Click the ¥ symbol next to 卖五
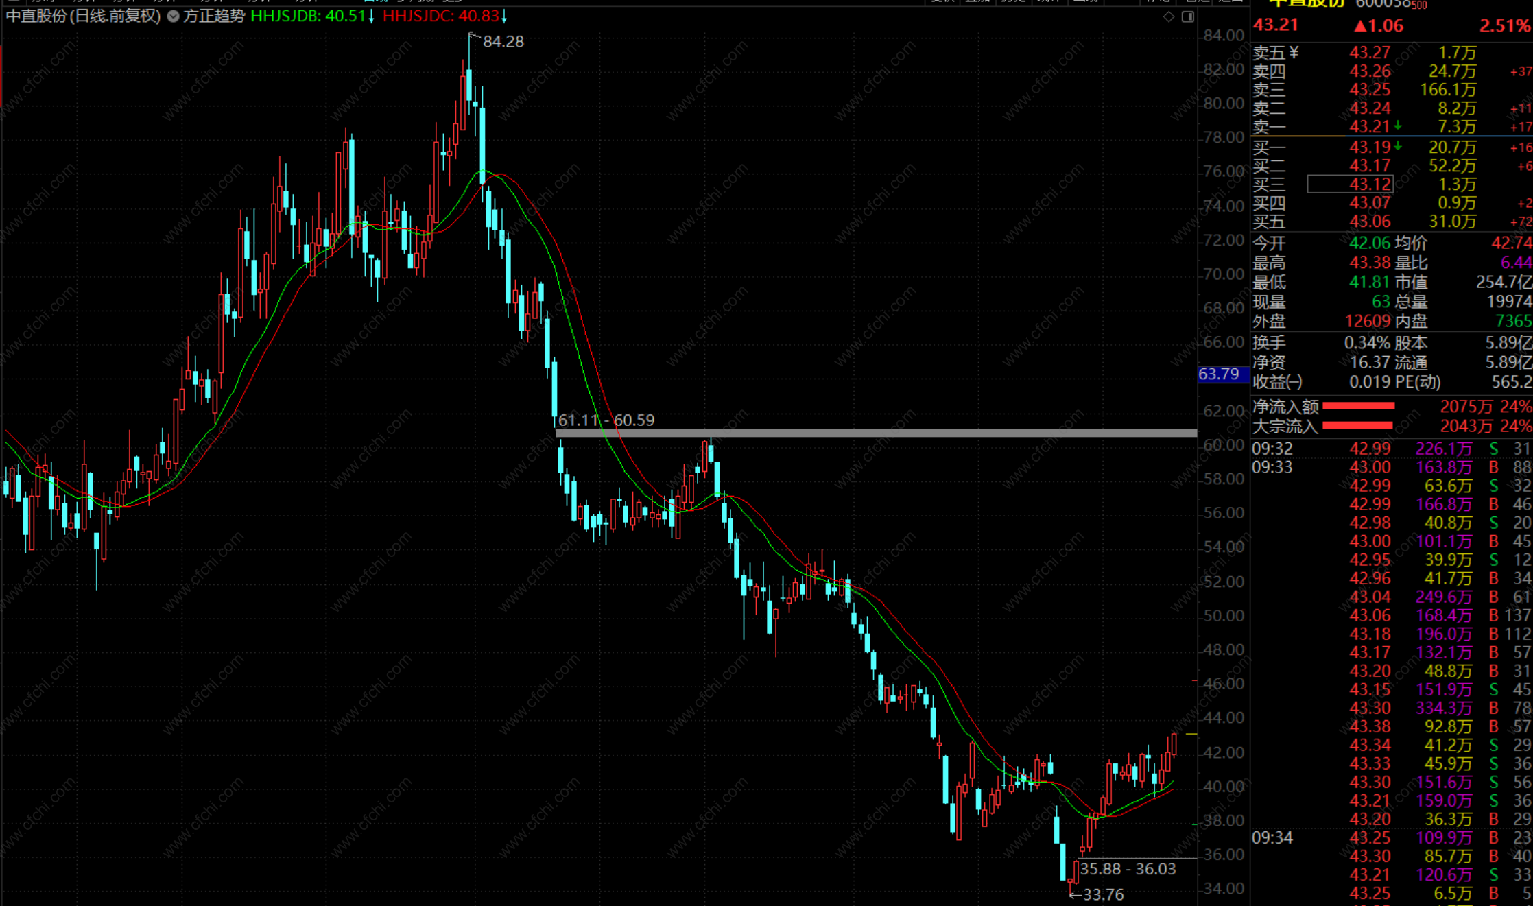This screenshot has height=906, width=1533. (x=1294, y=53)
